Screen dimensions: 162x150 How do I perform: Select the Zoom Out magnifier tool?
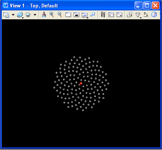pos(60,14)
